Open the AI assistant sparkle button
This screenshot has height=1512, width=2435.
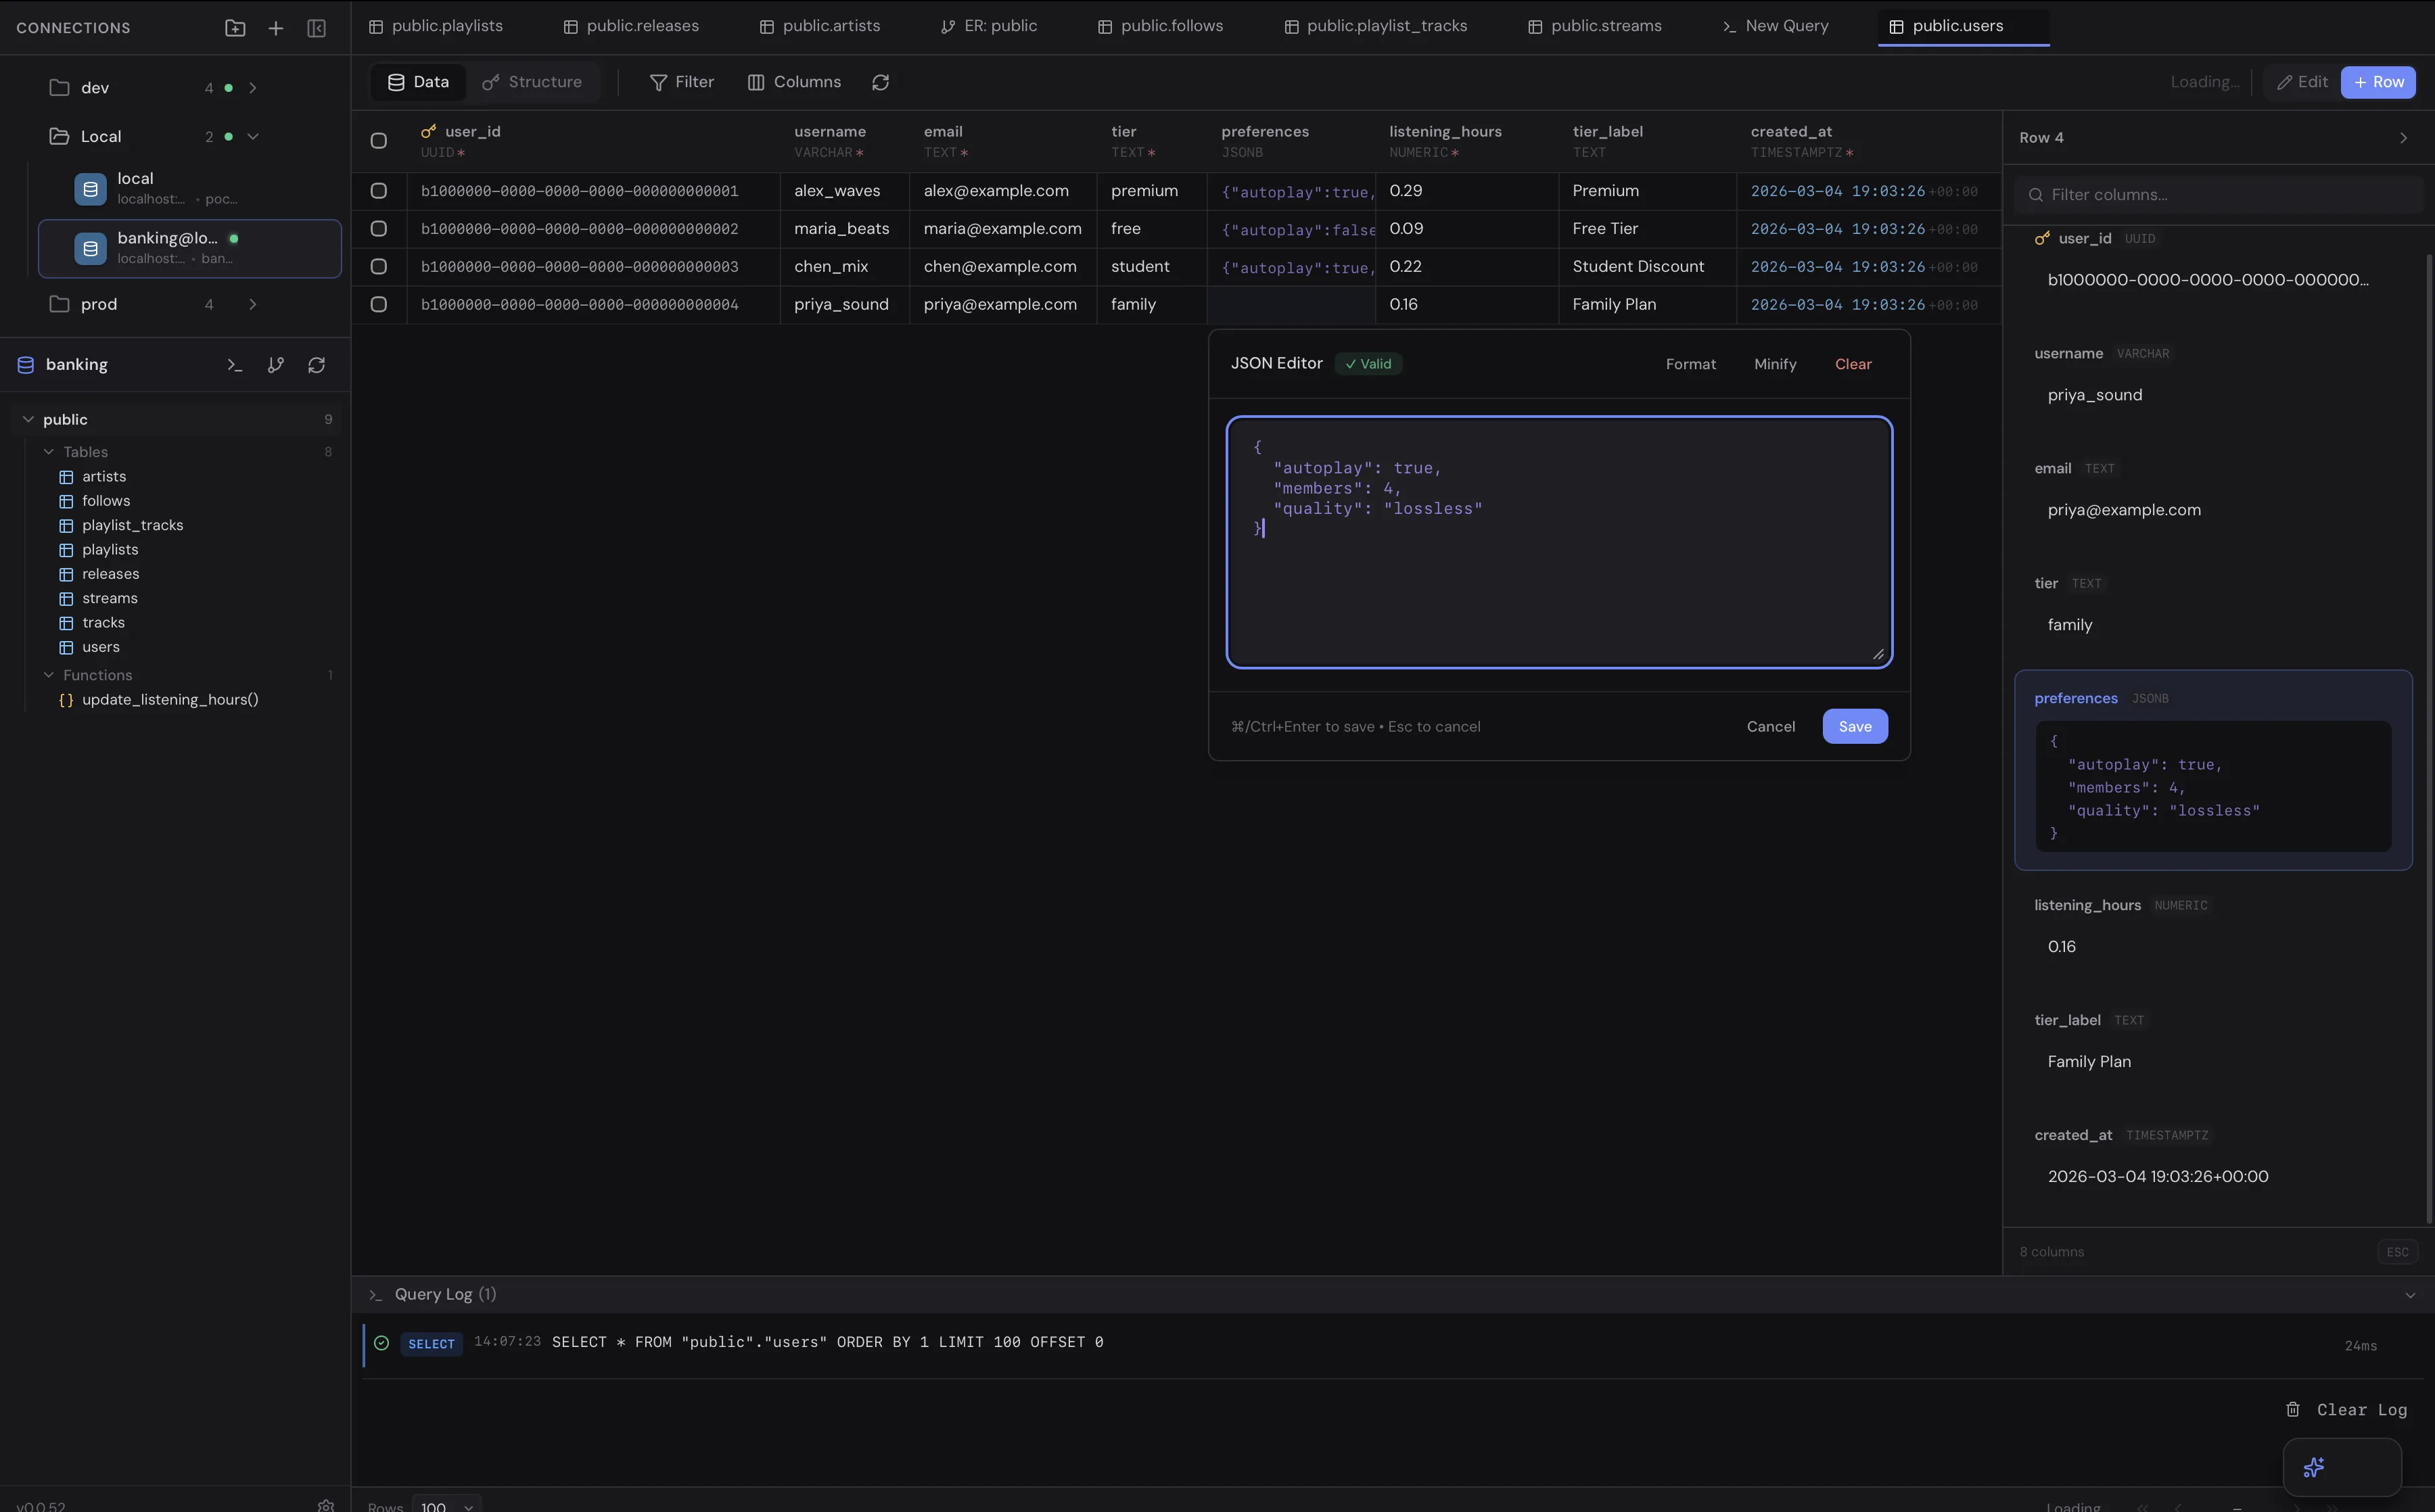[x=2314, y=1467]
